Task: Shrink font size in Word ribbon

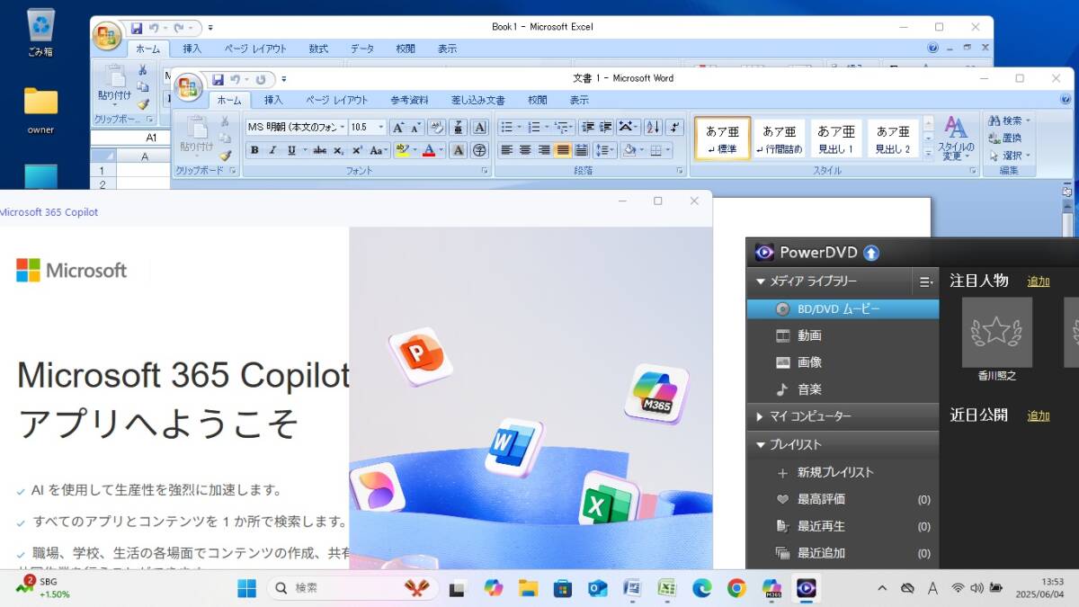Action: (415, 128)
